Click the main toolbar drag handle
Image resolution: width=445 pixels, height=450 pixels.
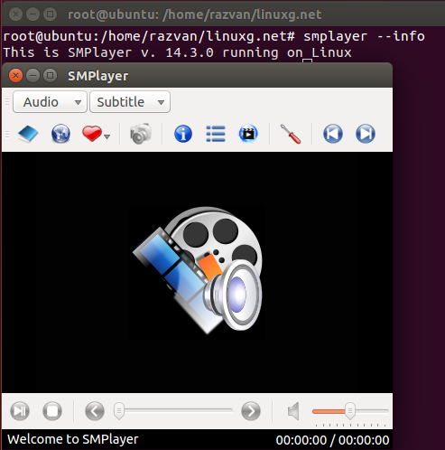(7, 134)
